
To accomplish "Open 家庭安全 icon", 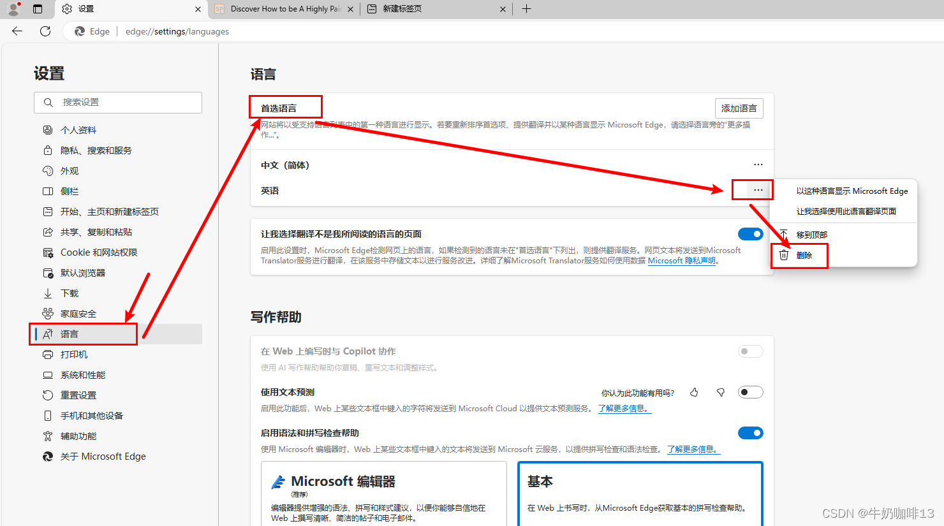I will [x=48, y=314].
